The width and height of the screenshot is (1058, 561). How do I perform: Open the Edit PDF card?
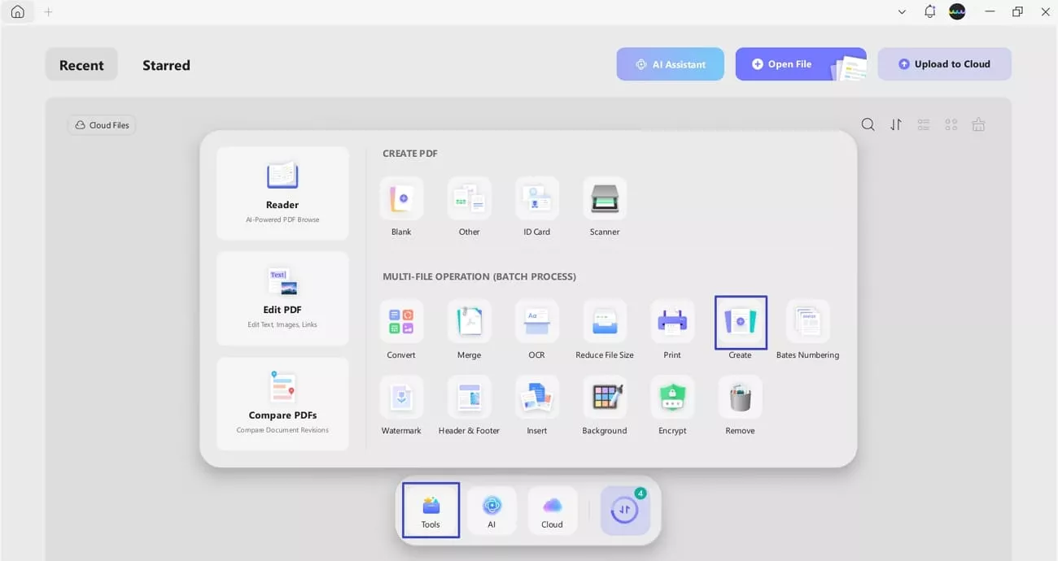pos(282,298)
